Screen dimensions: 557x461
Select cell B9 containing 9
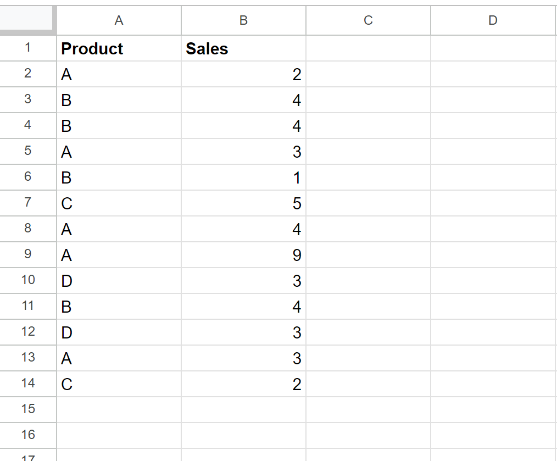[244, 255]
